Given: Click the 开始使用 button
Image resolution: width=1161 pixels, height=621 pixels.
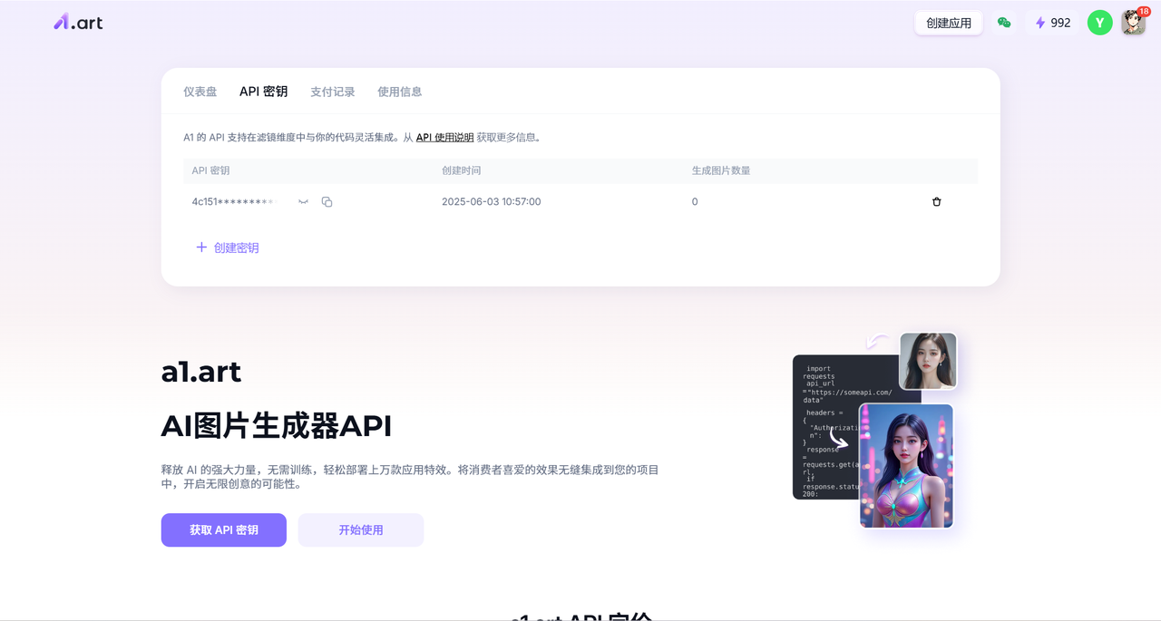Looking at the screenshot, I should pos(361,530).
